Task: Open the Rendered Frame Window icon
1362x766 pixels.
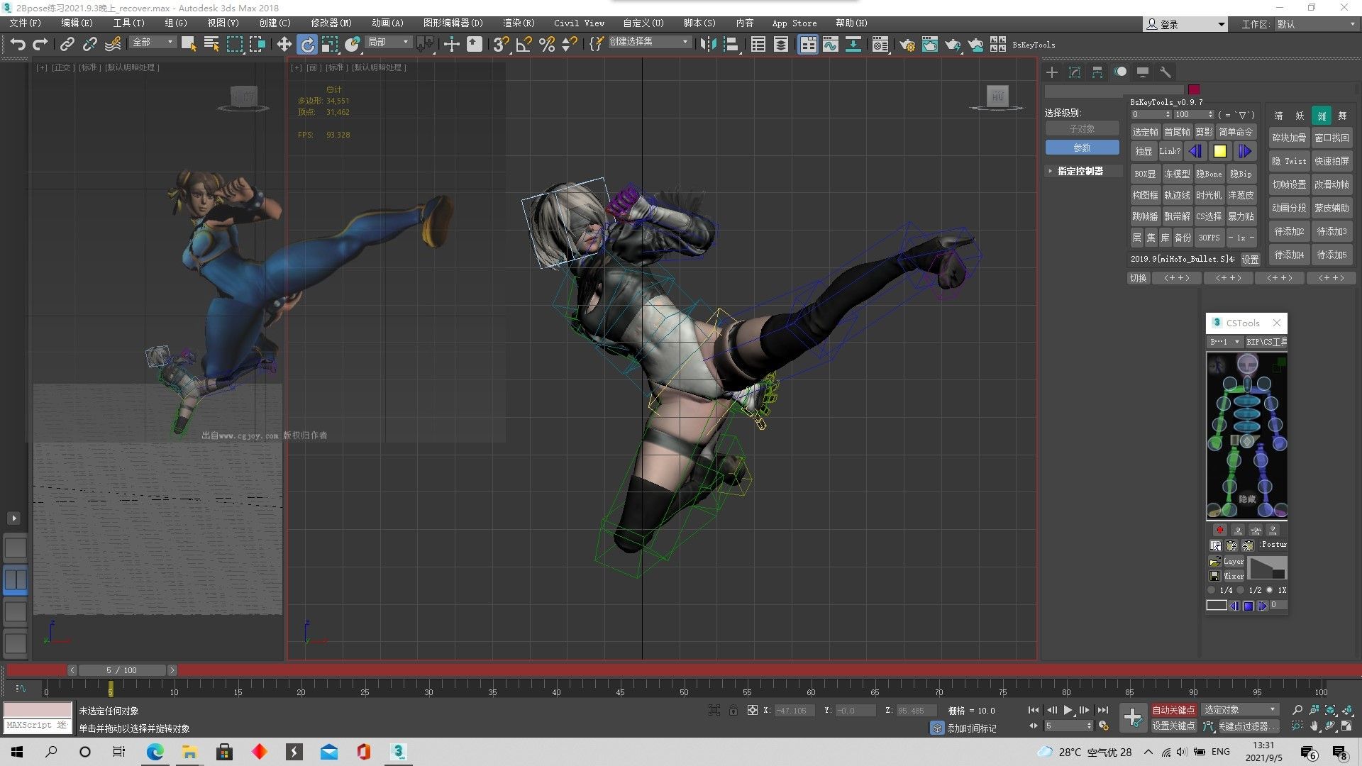Action: 930,44
